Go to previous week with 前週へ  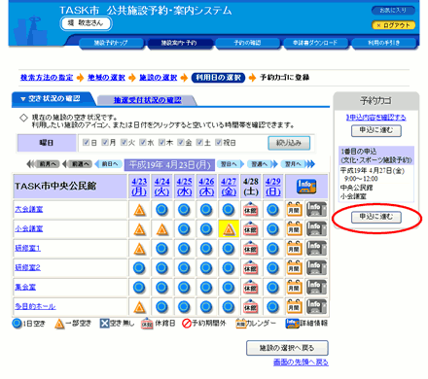(77, 164)
